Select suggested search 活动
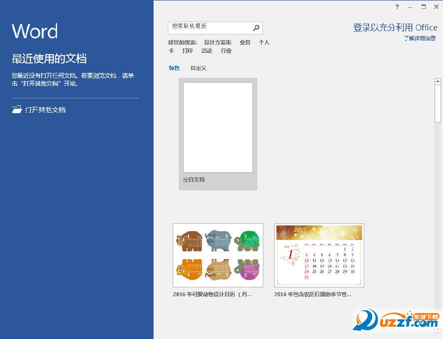443x339 pixels. pos(207,51)
